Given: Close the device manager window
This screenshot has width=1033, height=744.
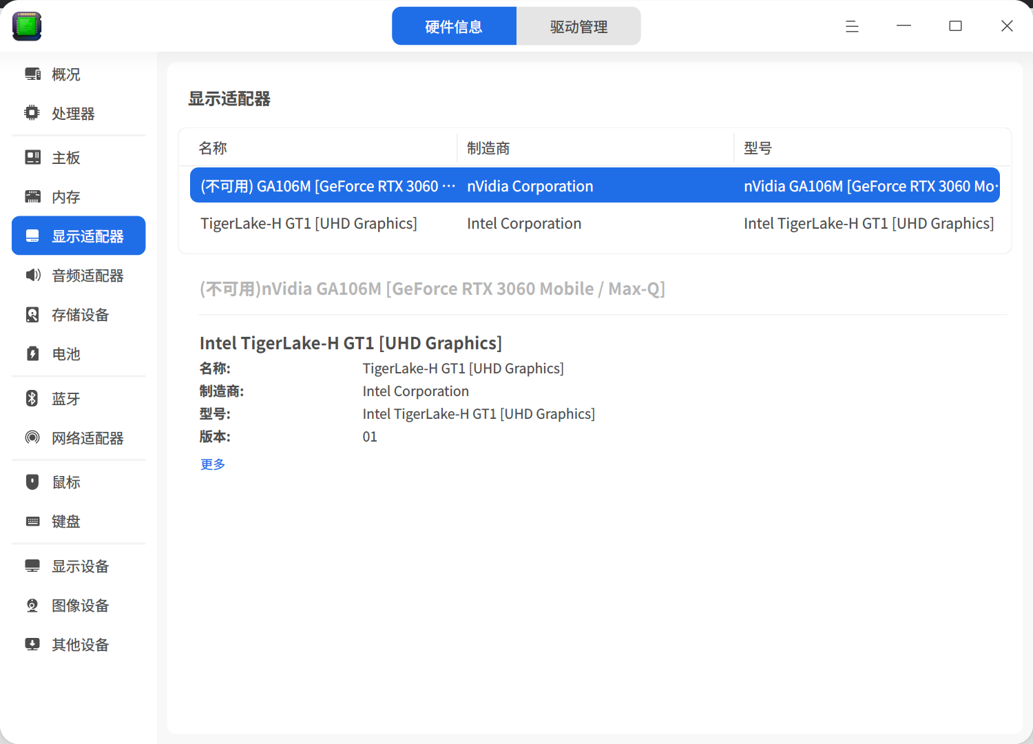Looking at the screenshot, I should (x=1007, y=26).
